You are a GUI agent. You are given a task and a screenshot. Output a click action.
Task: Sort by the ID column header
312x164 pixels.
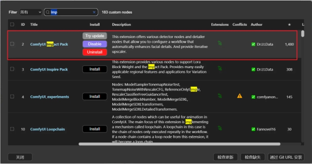point(23,24)
